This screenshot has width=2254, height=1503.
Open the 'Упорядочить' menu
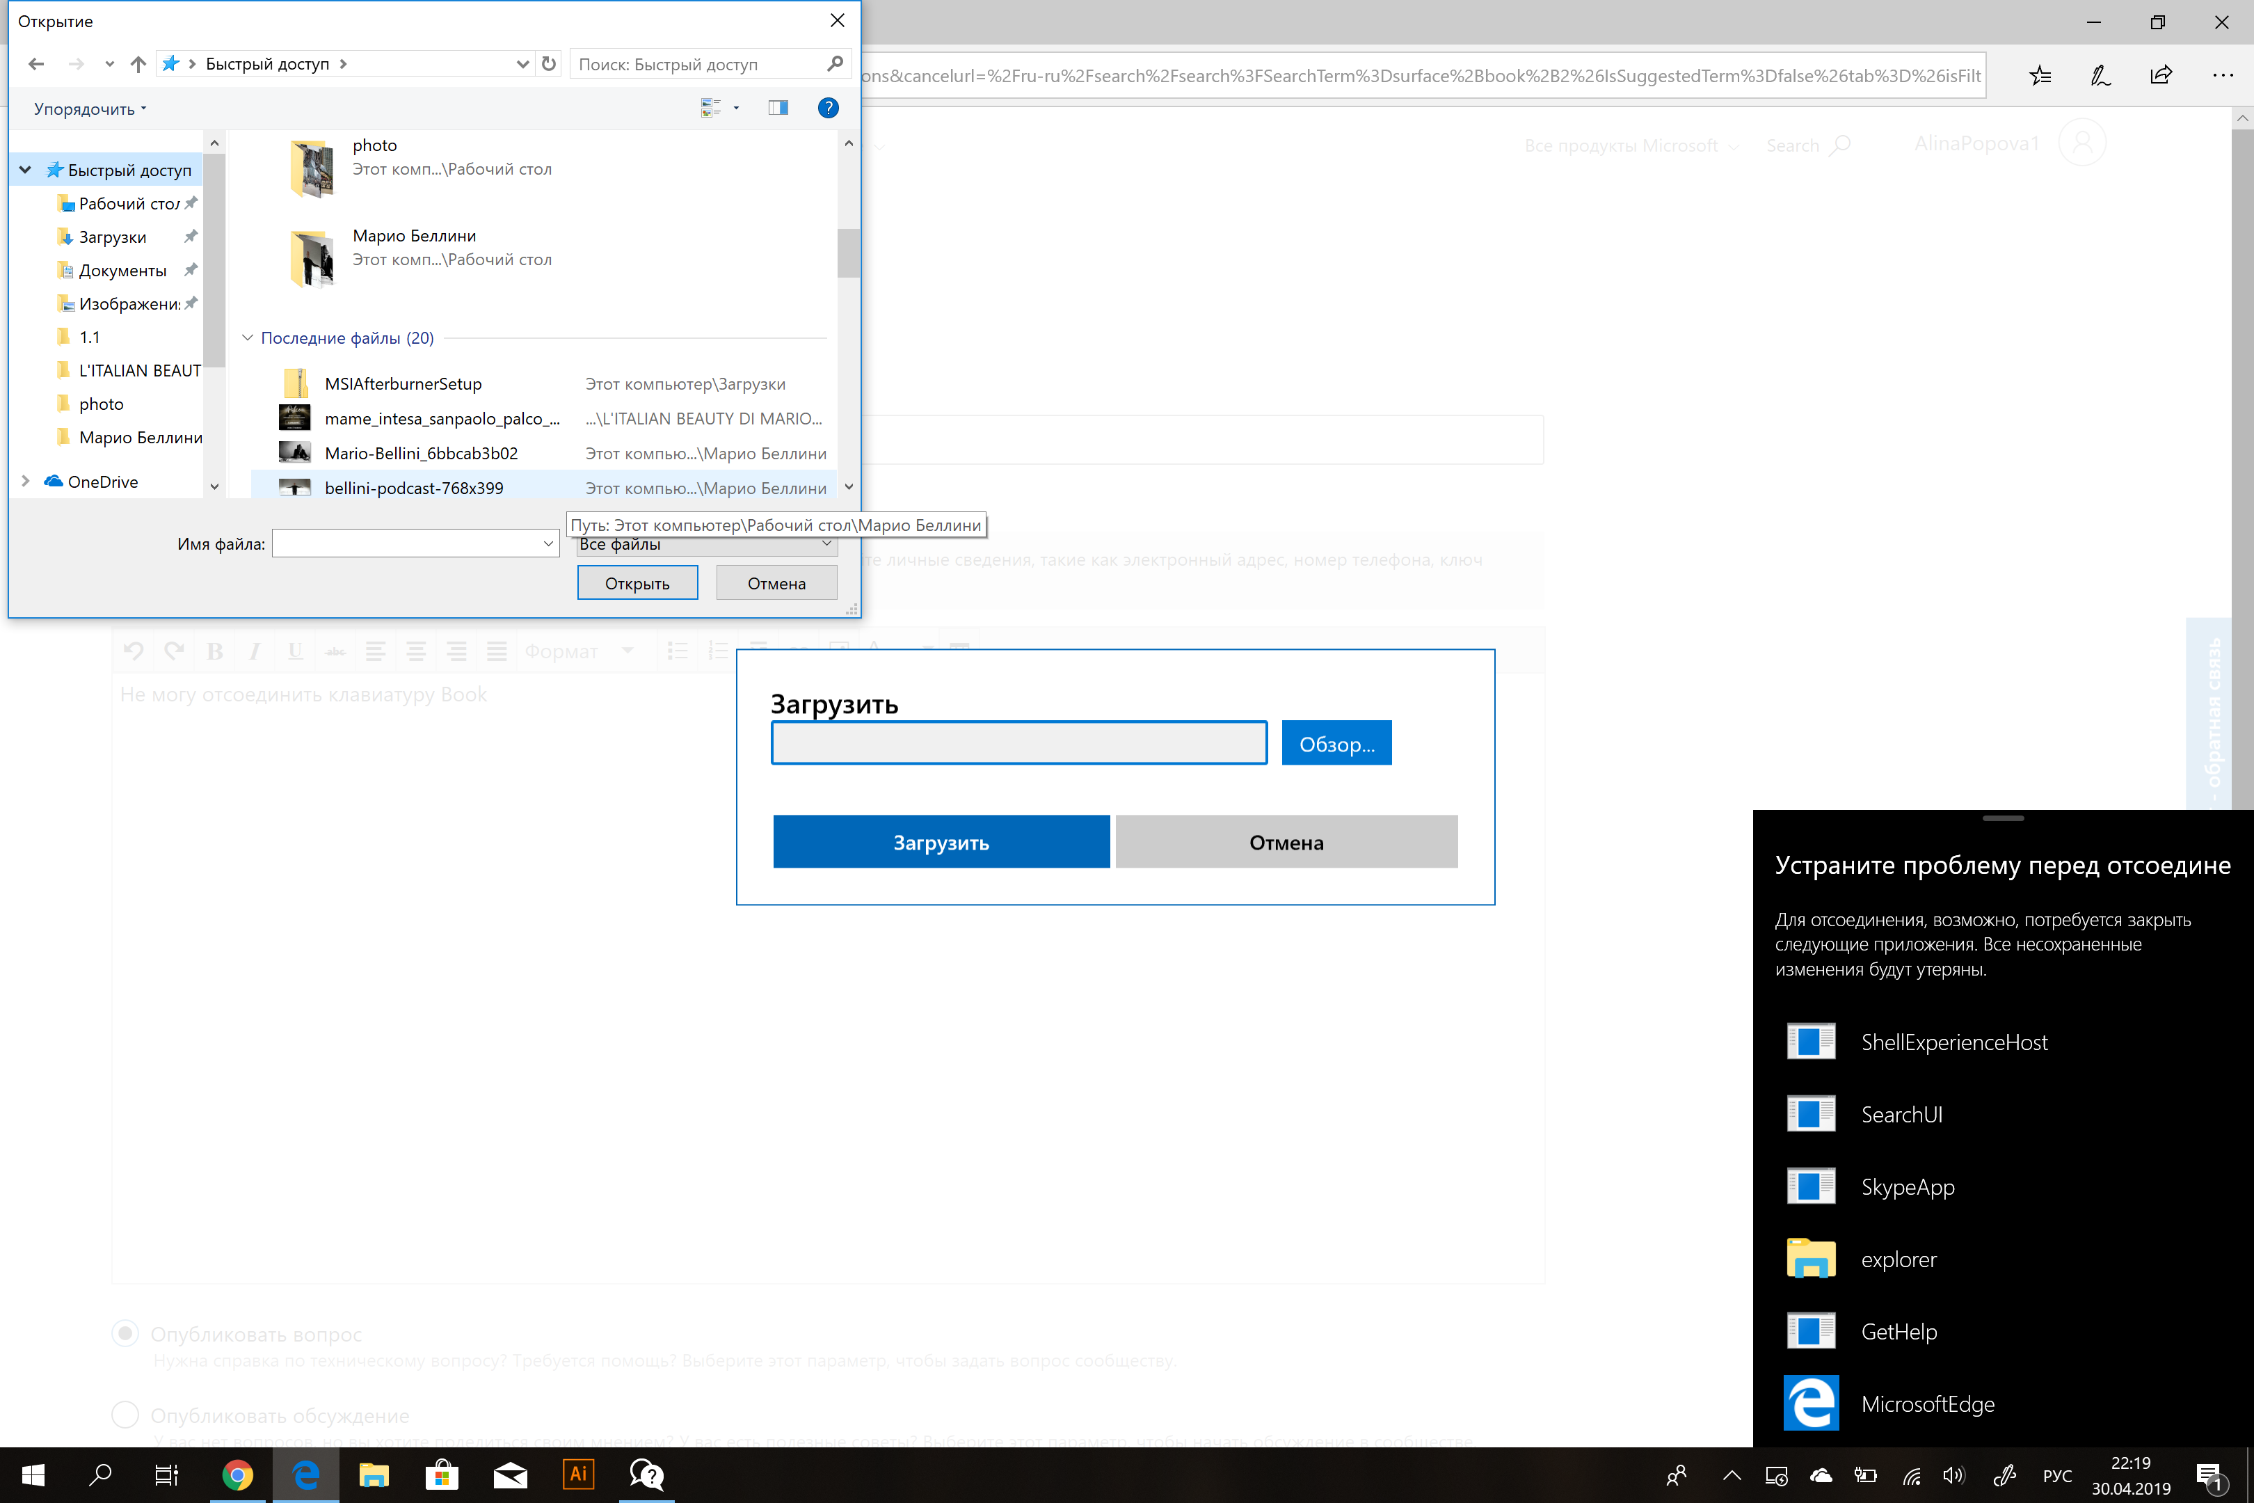[x=89, y=109]
